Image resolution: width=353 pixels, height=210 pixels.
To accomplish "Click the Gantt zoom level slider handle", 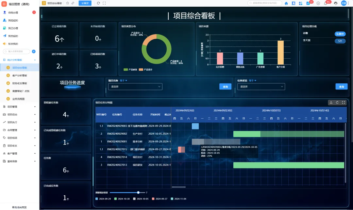I will (x=139, y=193).
